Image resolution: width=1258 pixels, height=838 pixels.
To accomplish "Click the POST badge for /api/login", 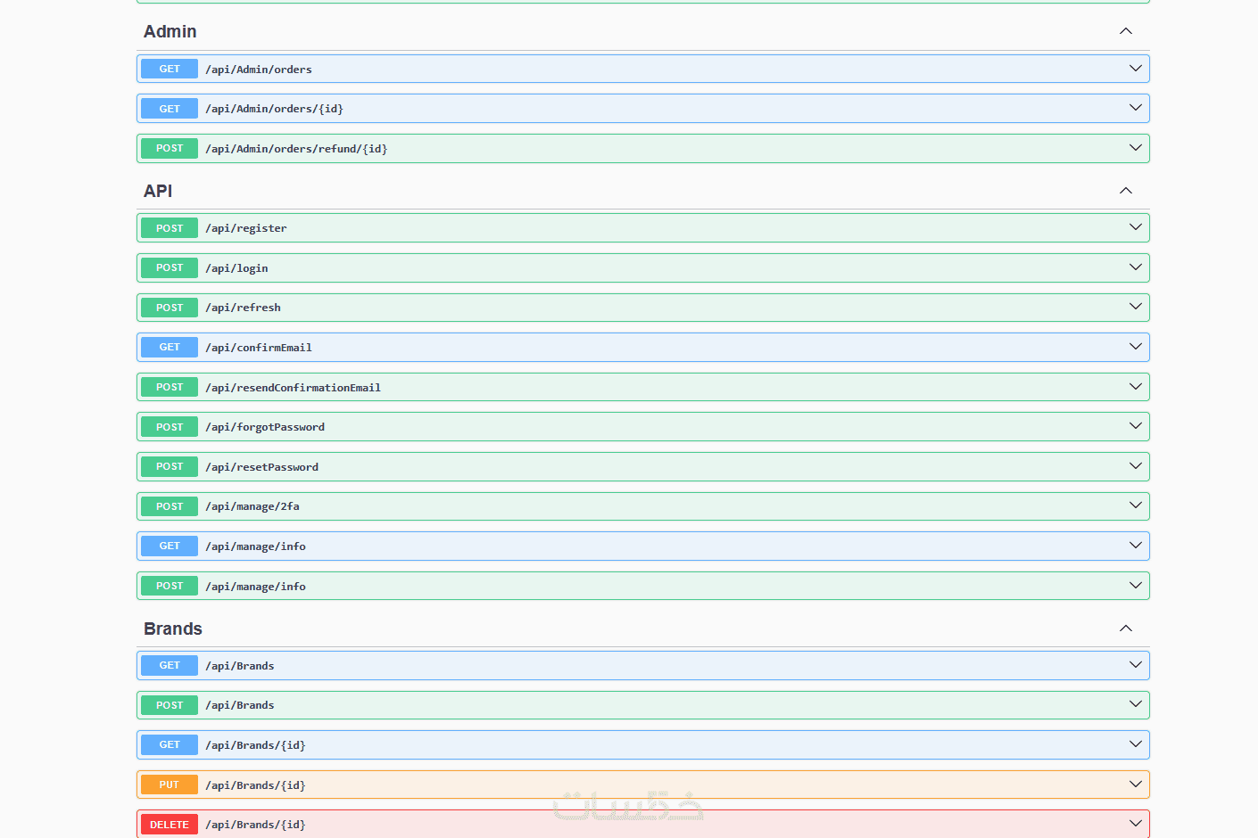I will point(170,267).
